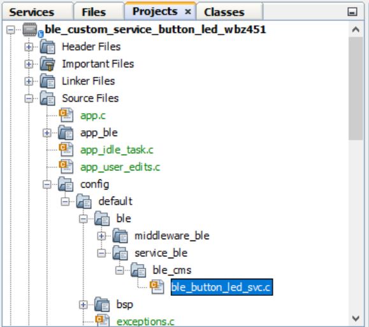Click the C file icon next to app_idle_task.c
The width and height of the screenshot is (369, 327).
click(x=66, y=150)
